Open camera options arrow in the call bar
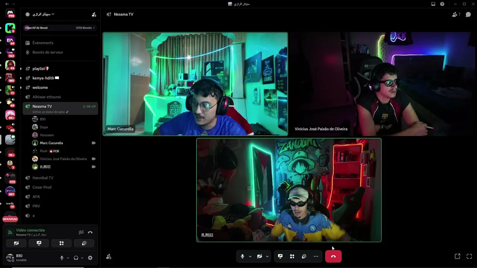 [267, 256]
